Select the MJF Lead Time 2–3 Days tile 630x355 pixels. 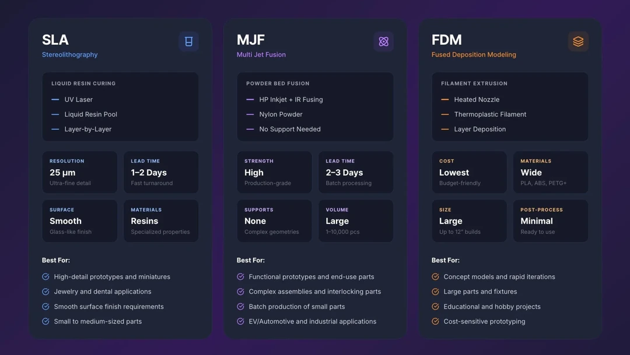[x=356, y=172]
